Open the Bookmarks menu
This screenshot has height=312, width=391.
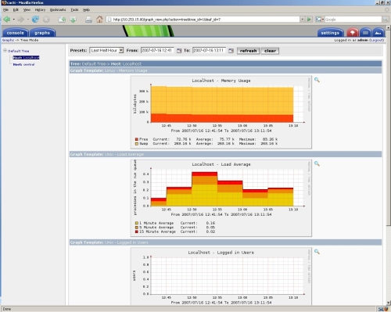[x=58, y=9]
